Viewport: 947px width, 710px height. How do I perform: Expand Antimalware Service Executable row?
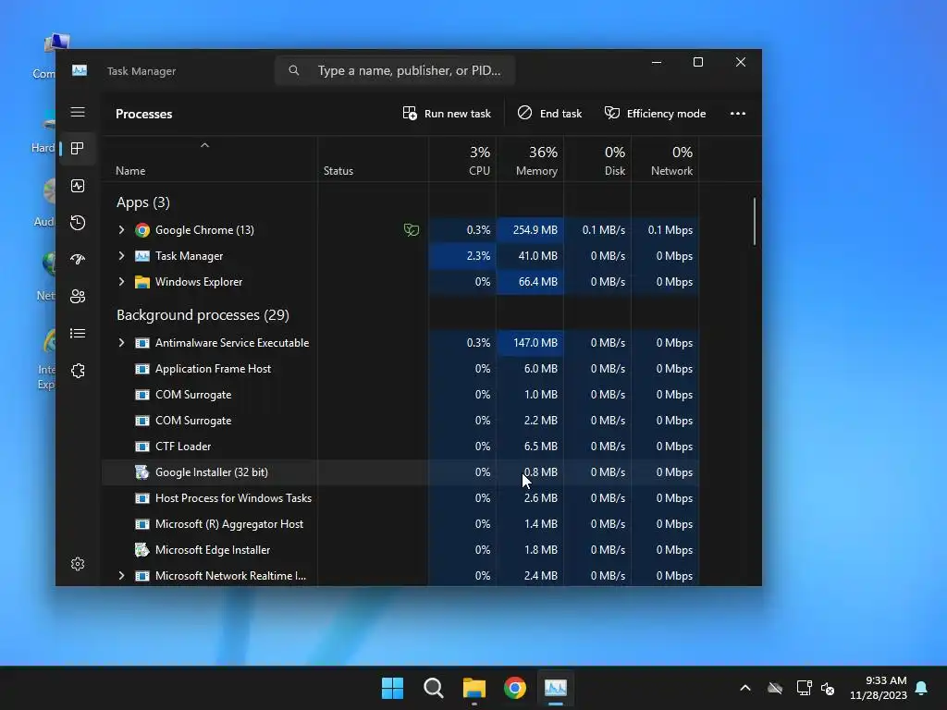coord(121,343)
